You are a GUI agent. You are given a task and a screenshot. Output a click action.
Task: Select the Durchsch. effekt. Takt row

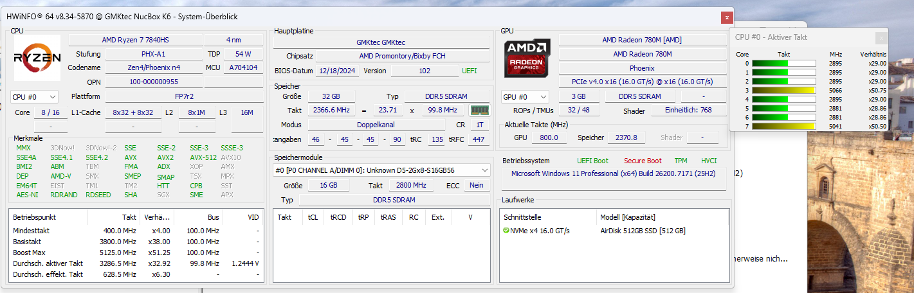(136, 274)
